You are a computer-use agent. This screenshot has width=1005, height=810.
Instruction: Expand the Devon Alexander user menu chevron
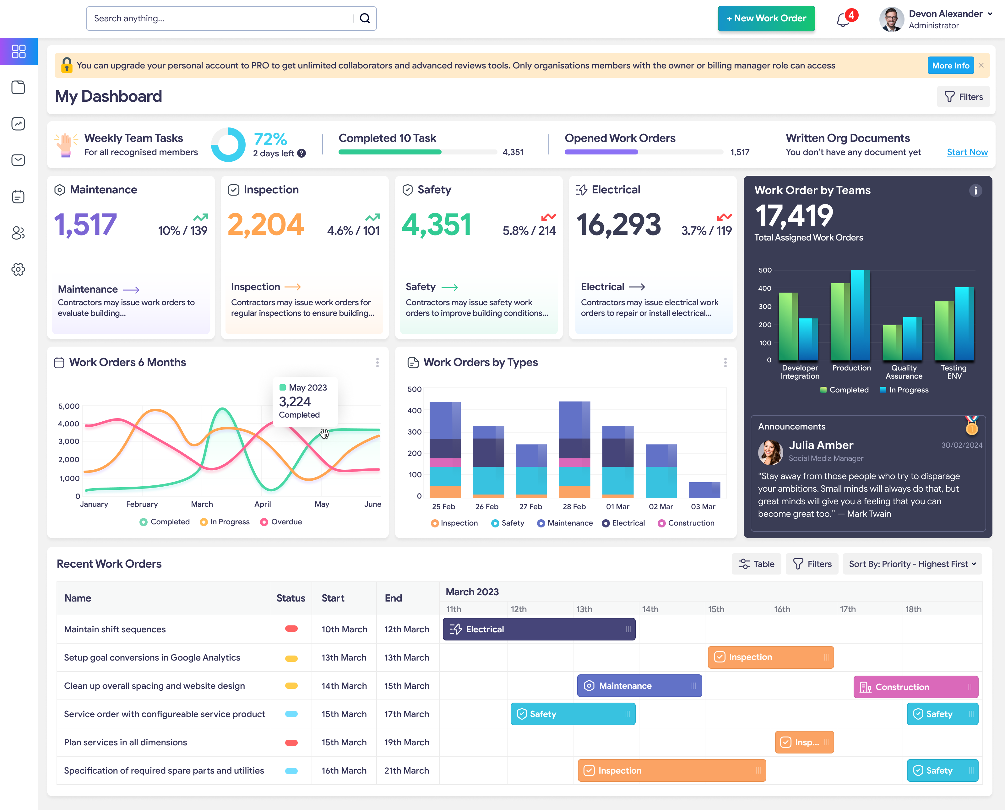pos(990,14)
